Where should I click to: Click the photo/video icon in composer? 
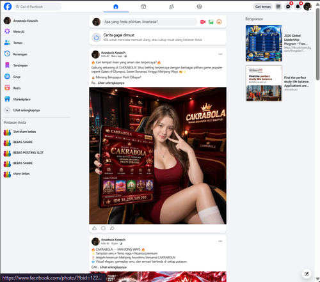tap(211, 22)
